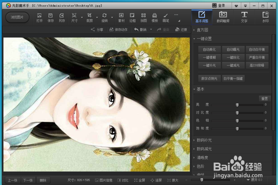Apply 自动白平衡 auto white balance
278x185 pixels.
(257, 49)
